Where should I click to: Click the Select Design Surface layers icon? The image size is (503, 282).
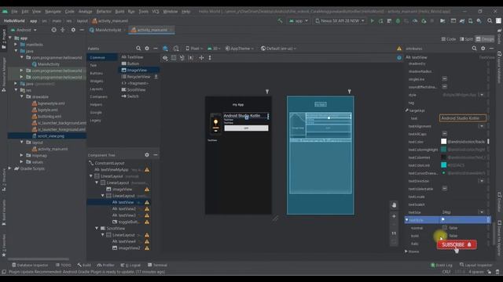(x=165, y=49)
